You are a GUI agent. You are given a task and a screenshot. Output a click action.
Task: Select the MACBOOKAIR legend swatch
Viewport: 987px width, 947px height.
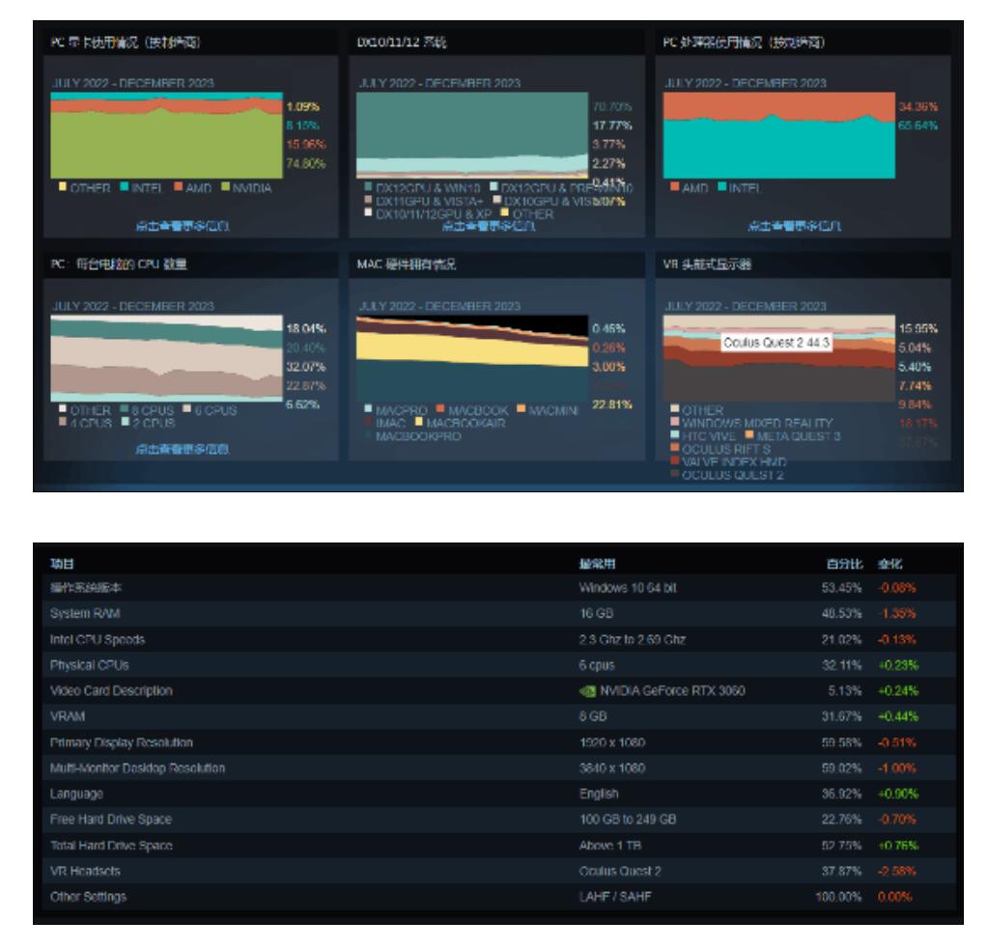[x=418, y=421]
